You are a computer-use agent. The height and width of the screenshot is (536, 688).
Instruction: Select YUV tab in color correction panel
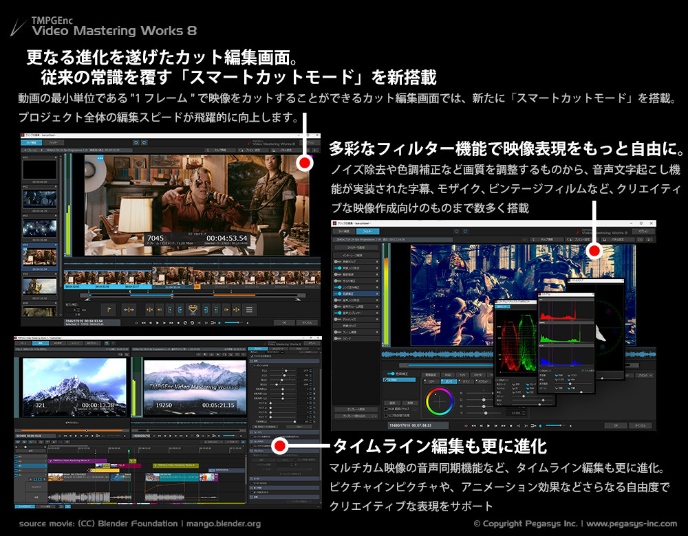coord(462,375)
